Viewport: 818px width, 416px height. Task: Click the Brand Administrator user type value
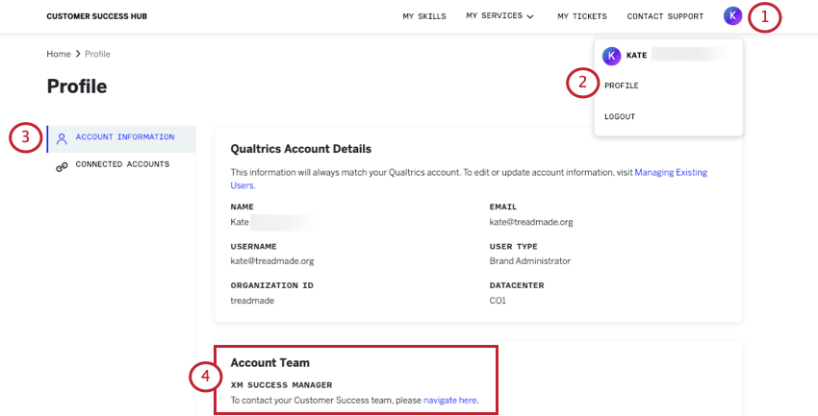tap(530, 261)
